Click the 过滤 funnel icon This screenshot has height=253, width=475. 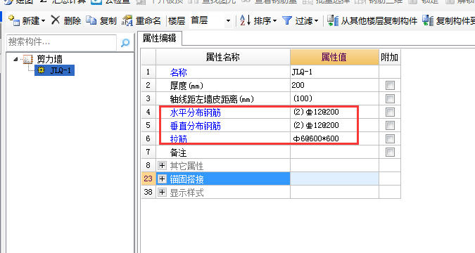[287, 20]
